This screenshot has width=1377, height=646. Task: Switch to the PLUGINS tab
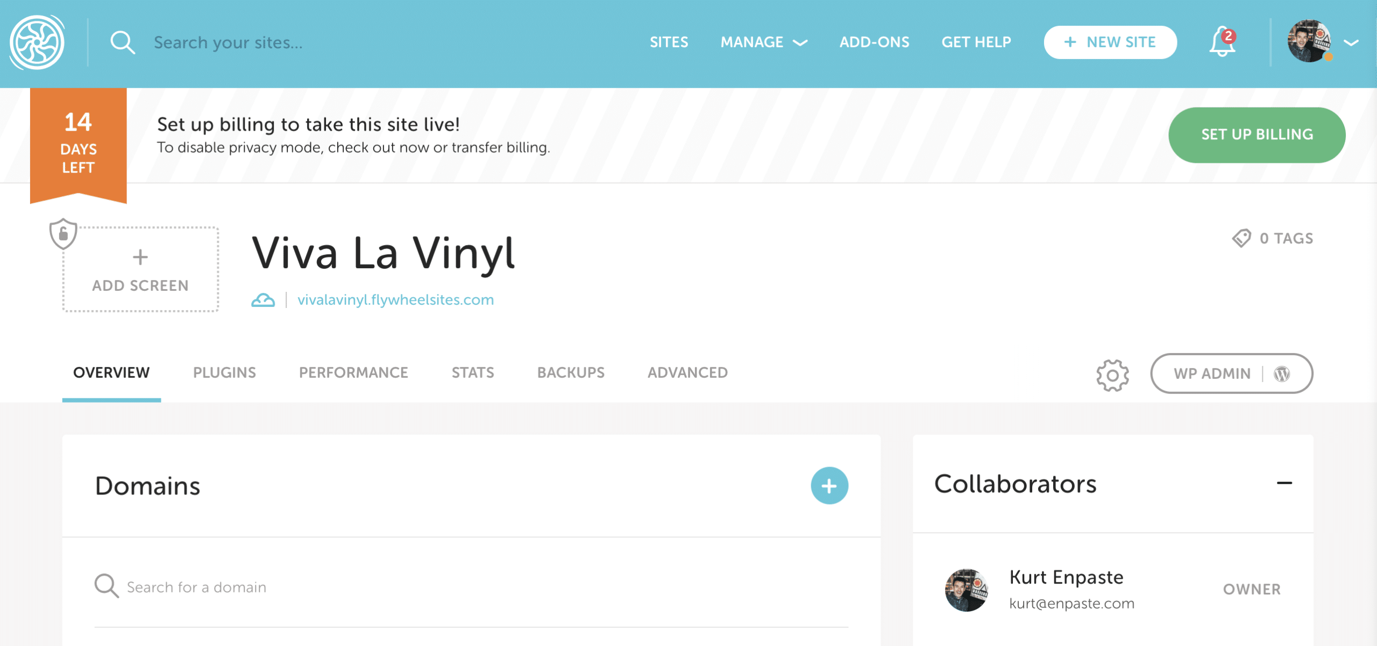tap(224, 373)
